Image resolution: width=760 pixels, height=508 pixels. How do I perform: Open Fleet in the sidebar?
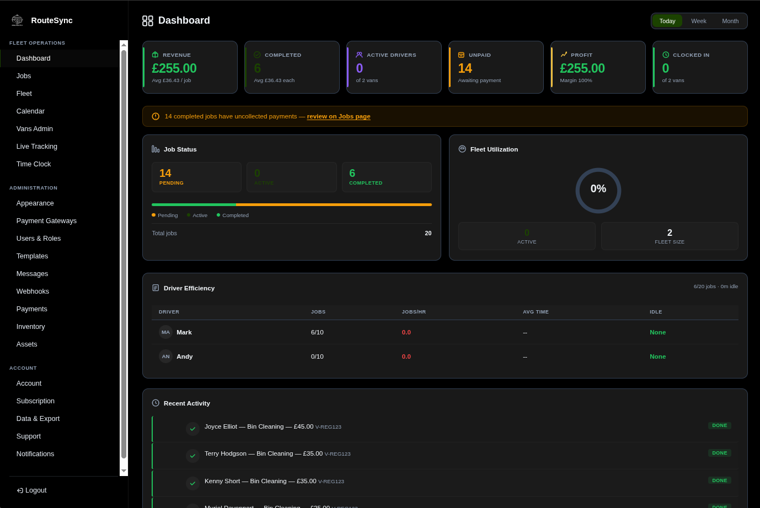[60, 94]
